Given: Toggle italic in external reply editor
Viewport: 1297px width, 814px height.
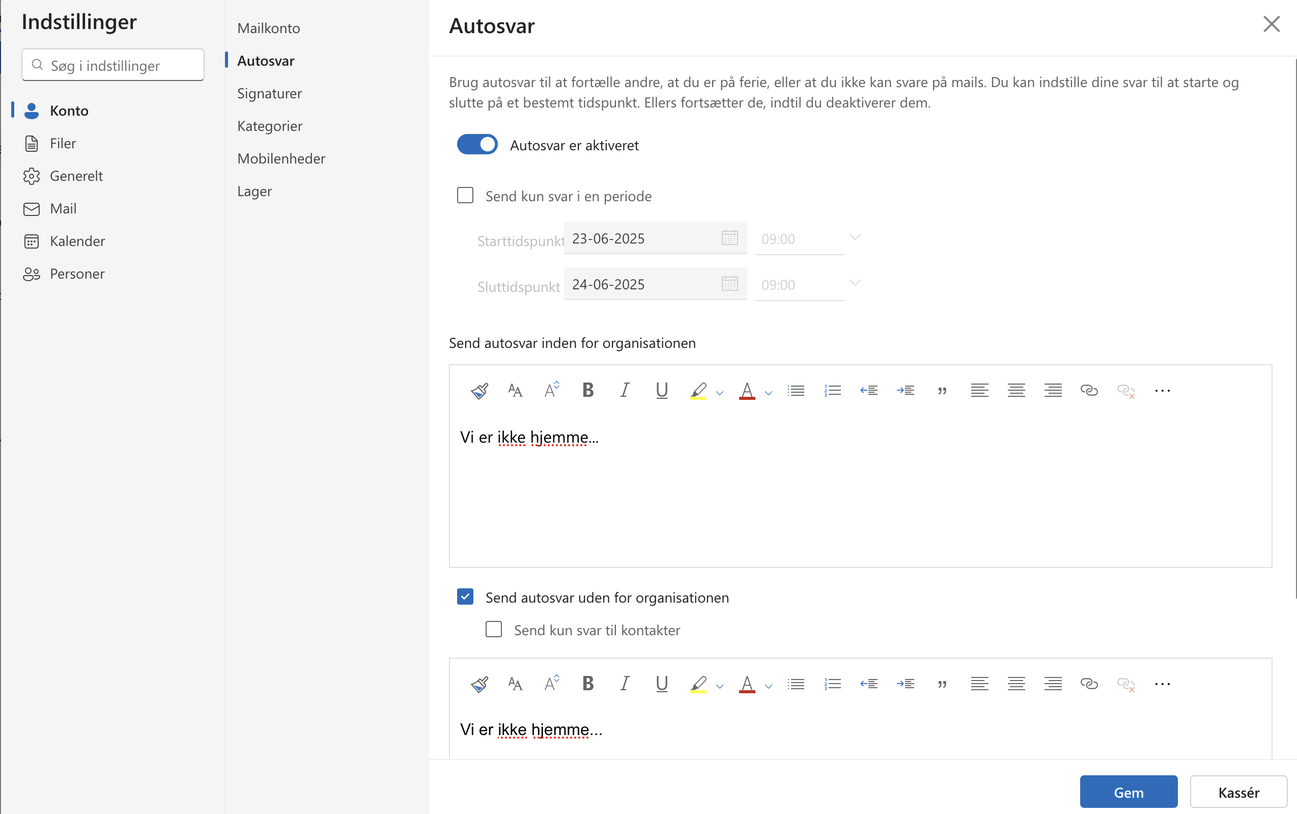Looking at the screenshot, I should click(x=625, y=683).
